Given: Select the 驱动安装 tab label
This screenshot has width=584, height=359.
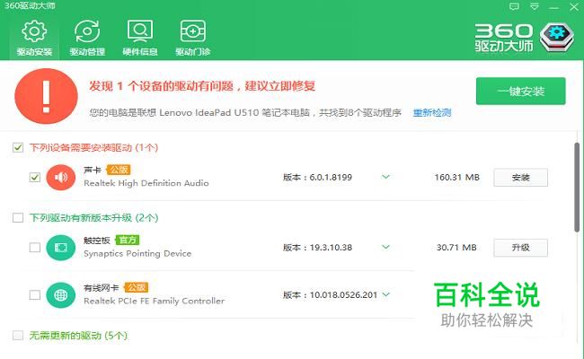Looking at the screenshot, I should [x=34, y=52].
